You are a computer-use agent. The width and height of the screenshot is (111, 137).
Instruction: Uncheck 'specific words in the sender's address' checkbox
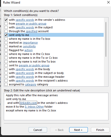(x=6, y=20)
